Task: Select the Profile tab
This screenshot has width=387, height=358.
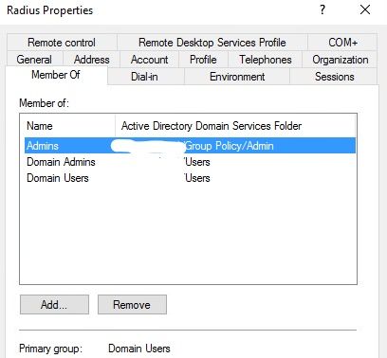Action: 203,60
